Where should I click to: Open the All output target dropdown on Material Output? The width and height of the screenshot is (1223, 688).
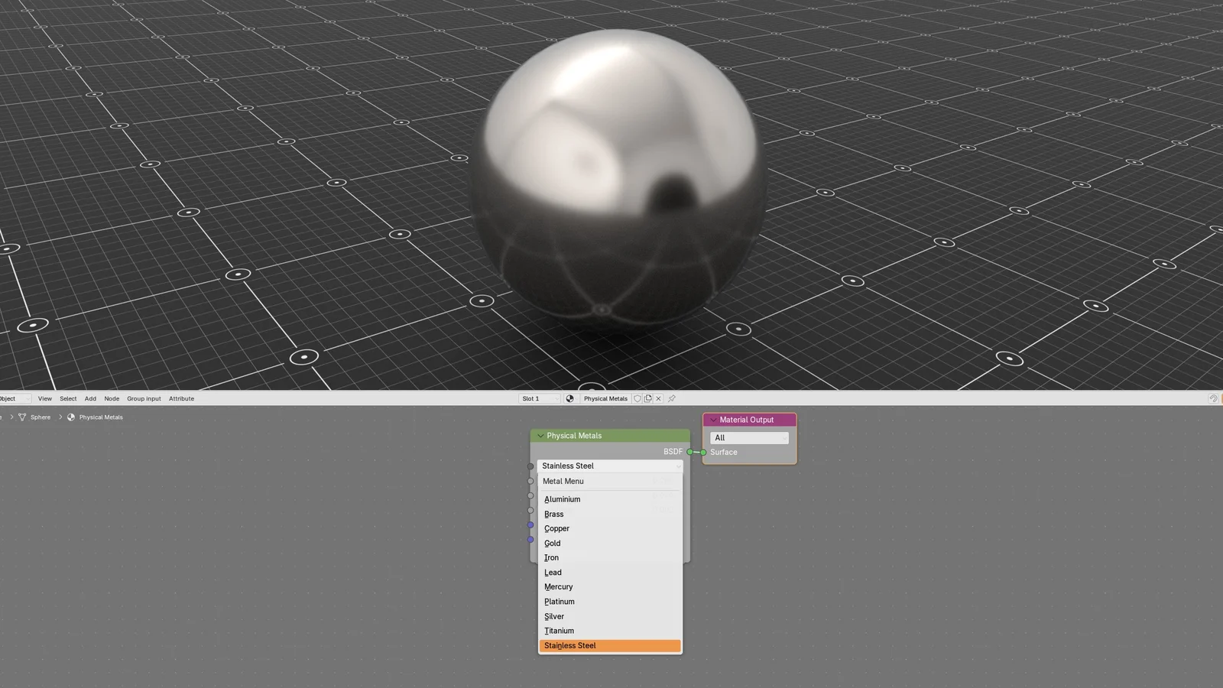749,437
